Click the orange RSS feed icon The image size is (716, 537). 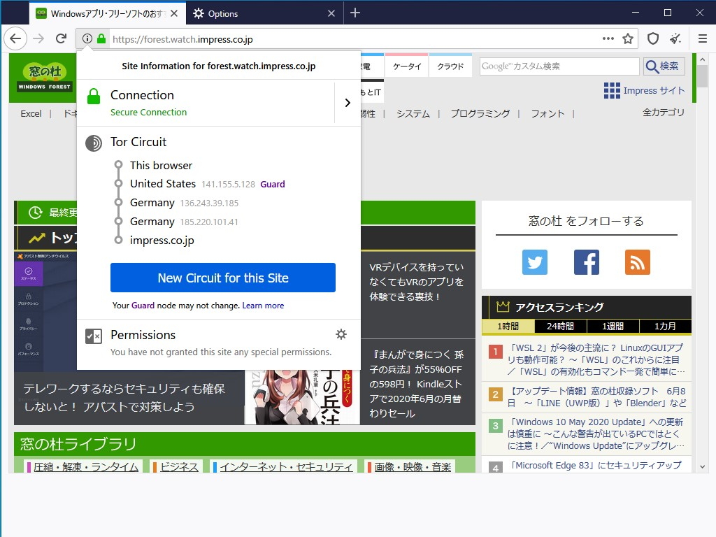(637, 262)
